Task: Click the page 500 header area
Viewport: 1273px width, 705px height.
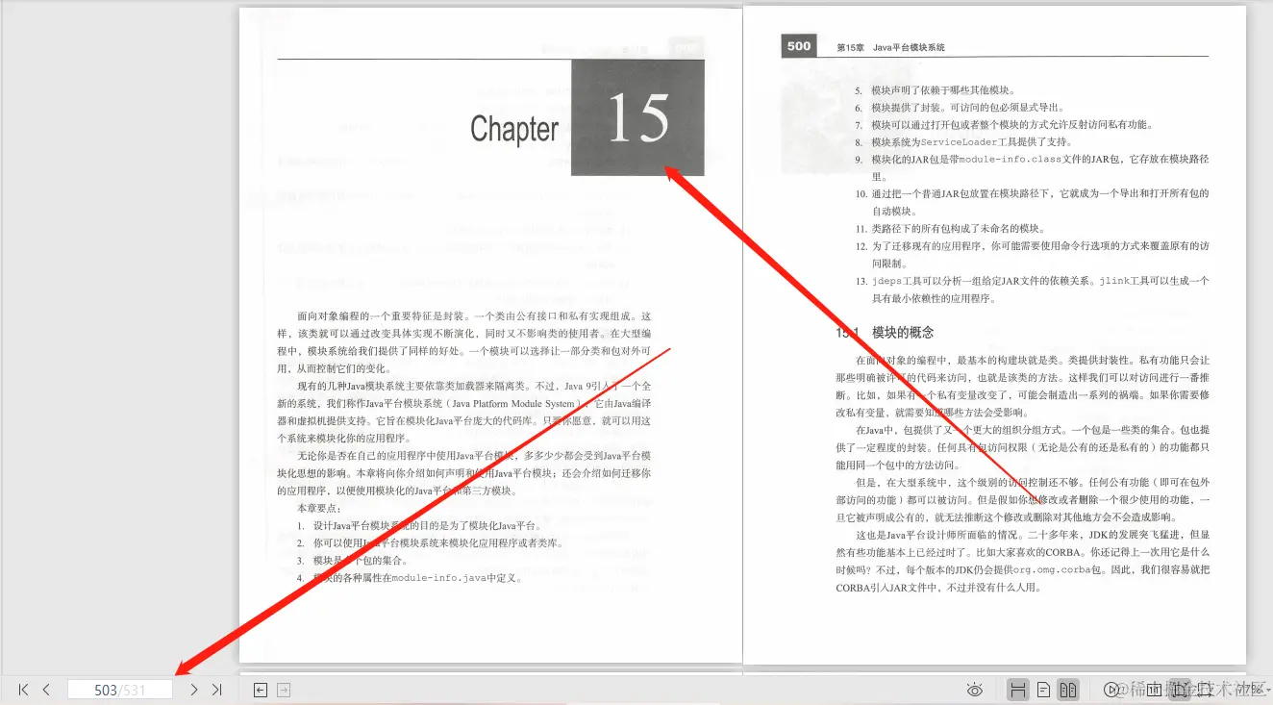Action: coord(798,45)
